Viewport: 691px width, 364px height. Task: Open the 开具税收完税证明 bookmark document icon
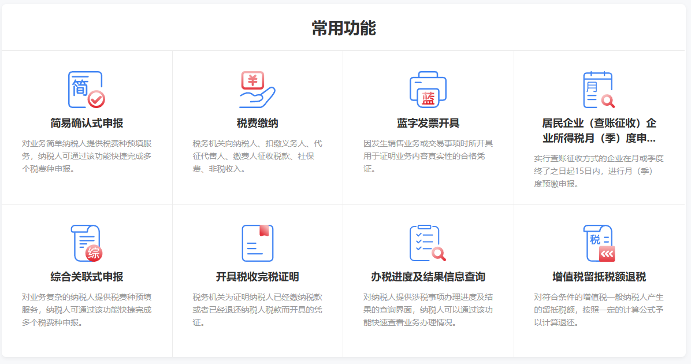click(257, 243)
